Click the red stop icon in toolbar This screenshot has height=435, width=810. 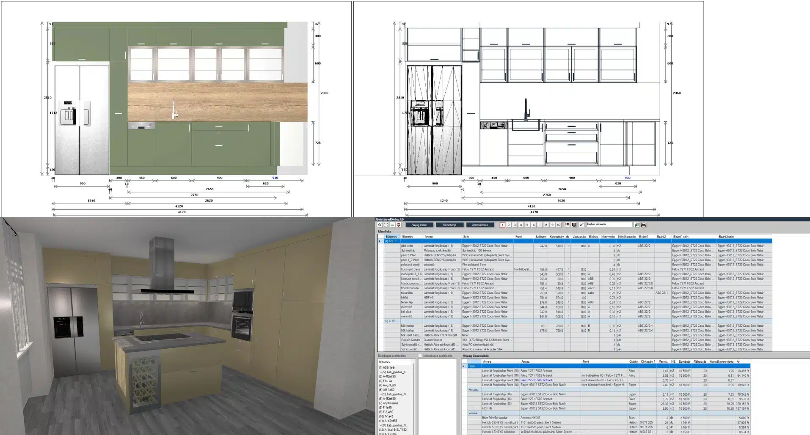[x=399, y=225]
